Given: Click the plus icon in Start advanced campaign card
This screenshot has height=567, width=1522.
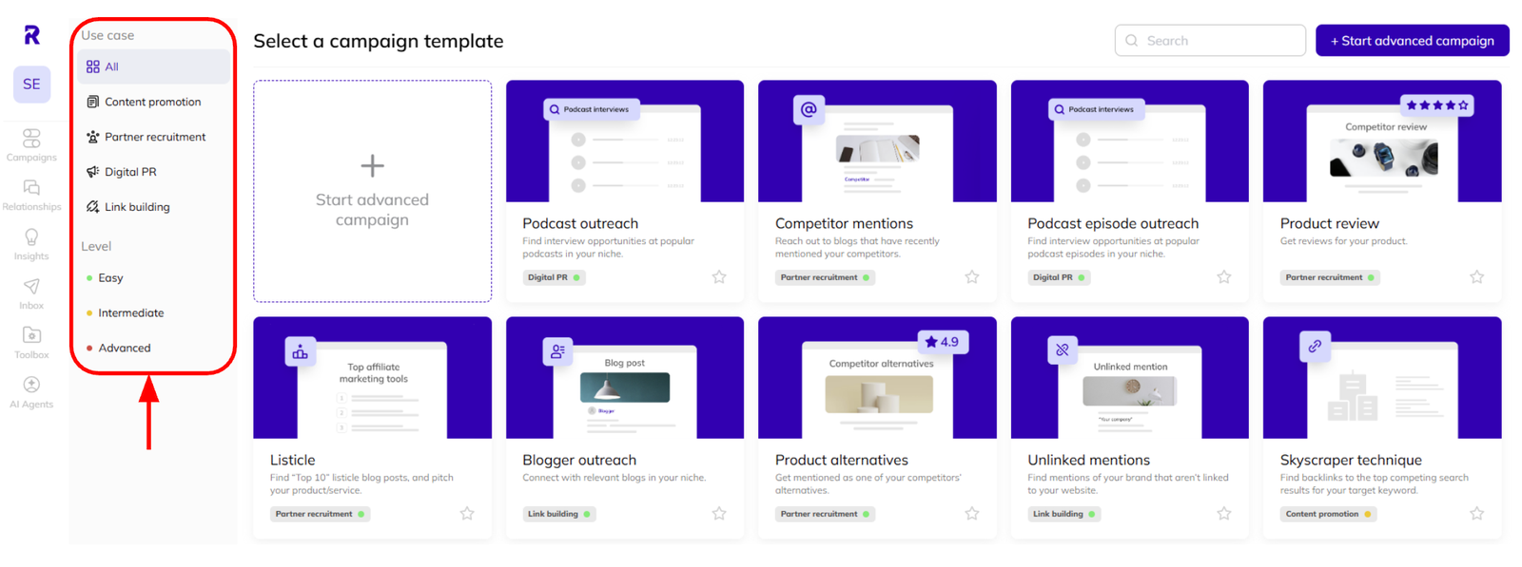Looking at the screenshot, I should pyautogui.click(x=372, y=166).
